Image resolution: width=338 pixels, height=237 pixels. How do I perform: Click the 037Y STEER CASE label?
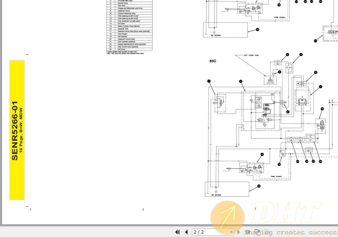click(251, 55)
